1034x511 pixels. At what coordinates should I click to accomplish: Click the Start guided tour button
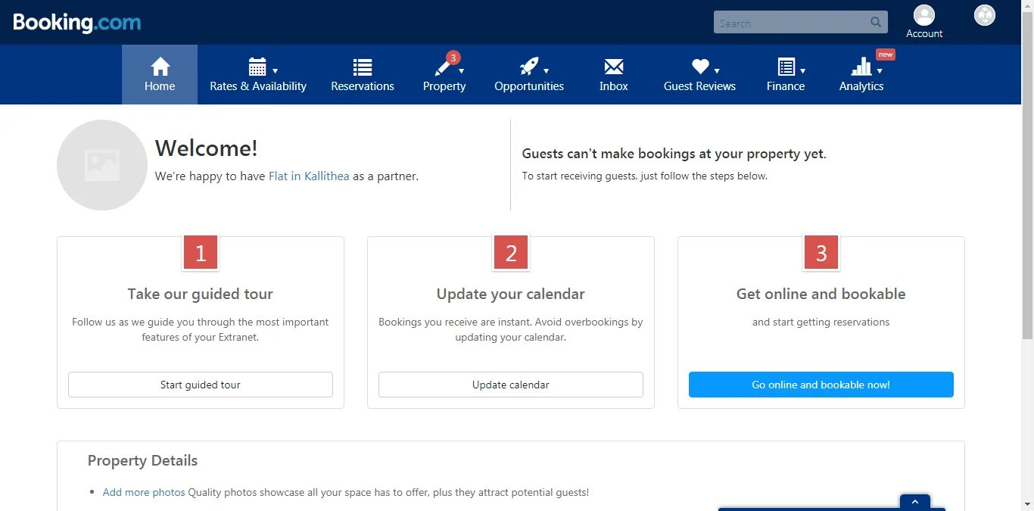[x=201, y=385]
